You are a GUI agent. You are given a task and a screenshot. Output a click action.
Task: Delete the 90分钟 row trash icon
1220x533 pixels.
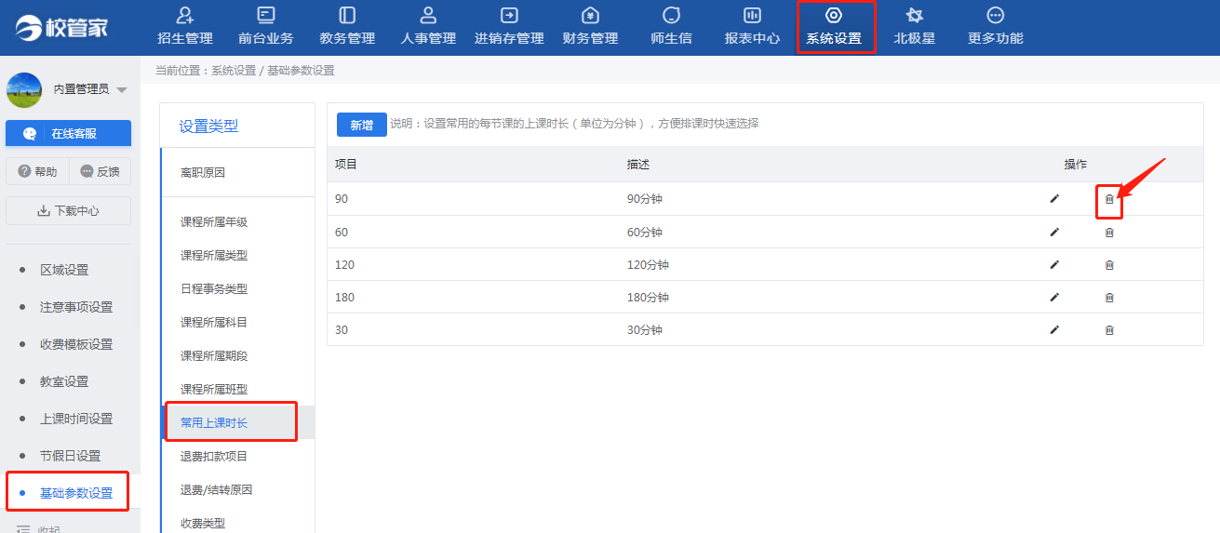point(1109,199)
